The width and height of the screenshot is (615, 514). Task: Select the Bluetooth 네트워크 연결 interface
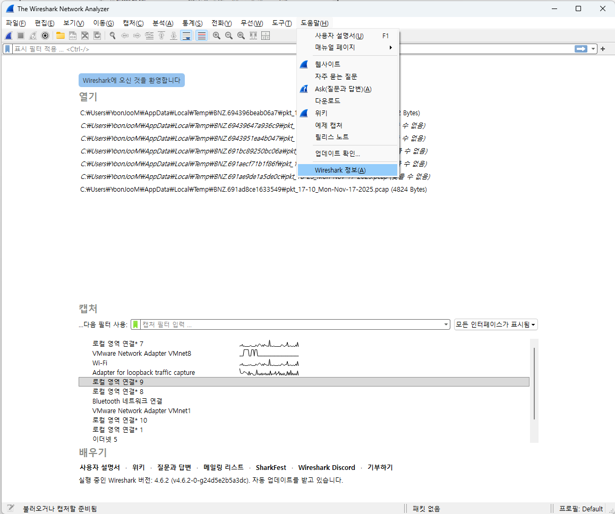[304, 401]
